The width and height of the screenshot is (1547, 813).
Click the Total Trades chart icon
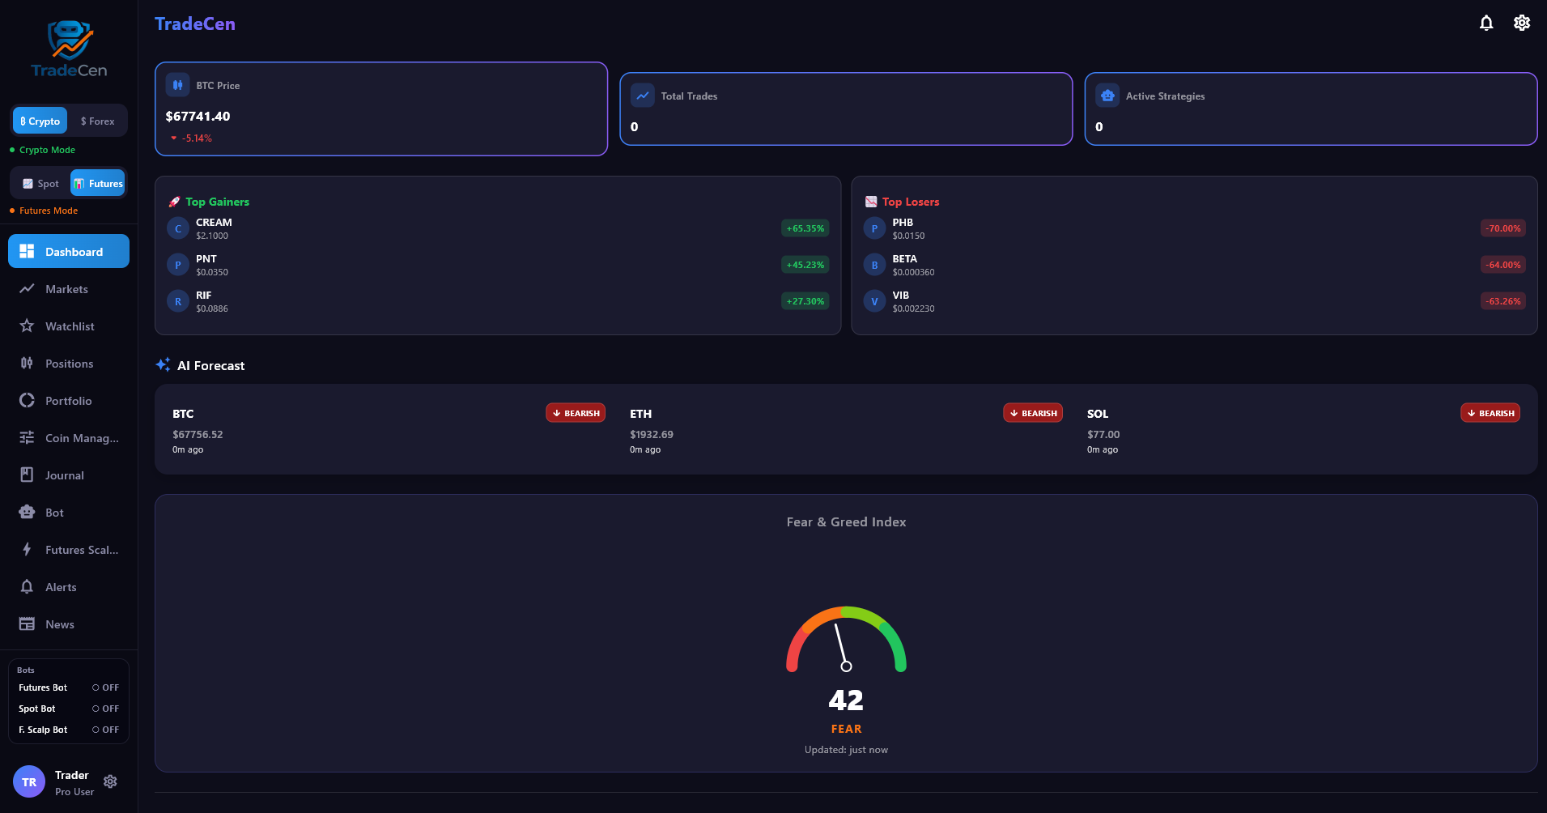[643, 96]
